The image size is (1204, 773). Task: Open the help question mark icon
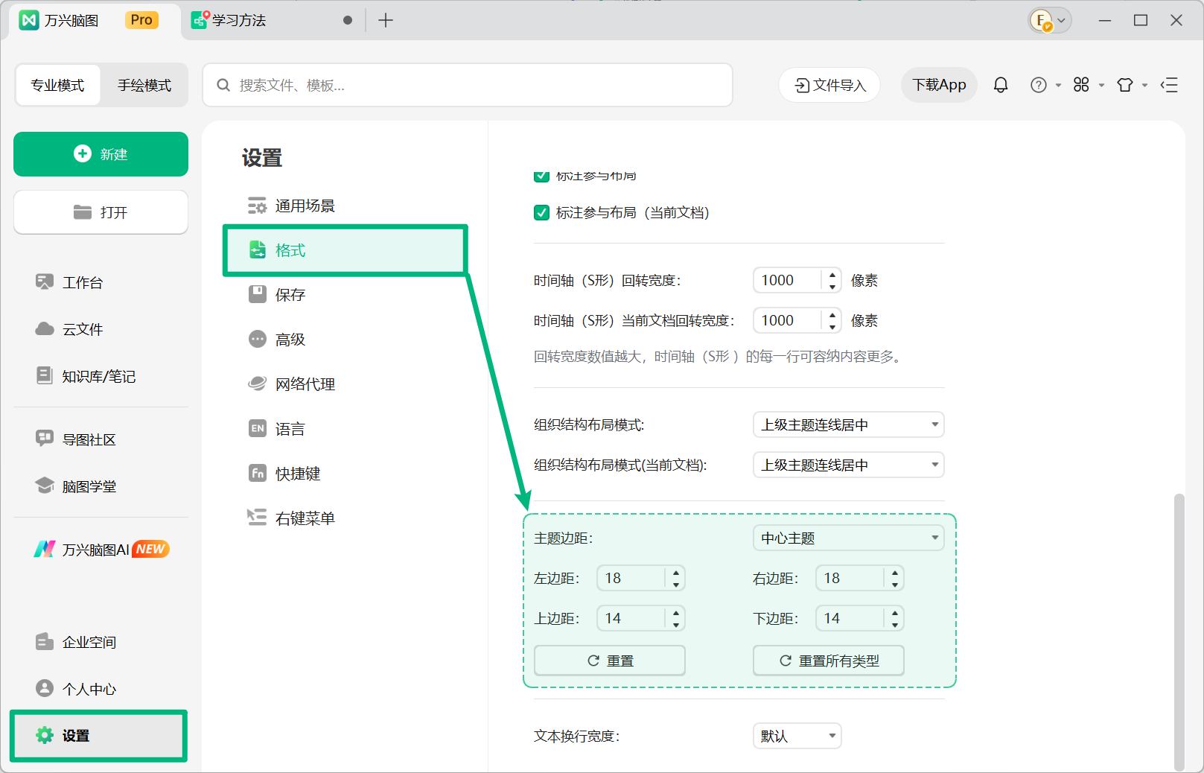pyautogui.click(x=1038, y=85)
